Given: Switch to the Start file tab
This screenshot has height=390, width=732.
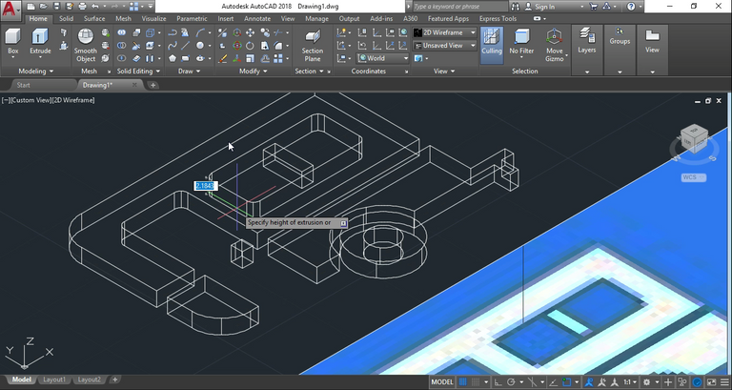Looking at the screenshot, I should pyautogui.click(x=23, y=85).
